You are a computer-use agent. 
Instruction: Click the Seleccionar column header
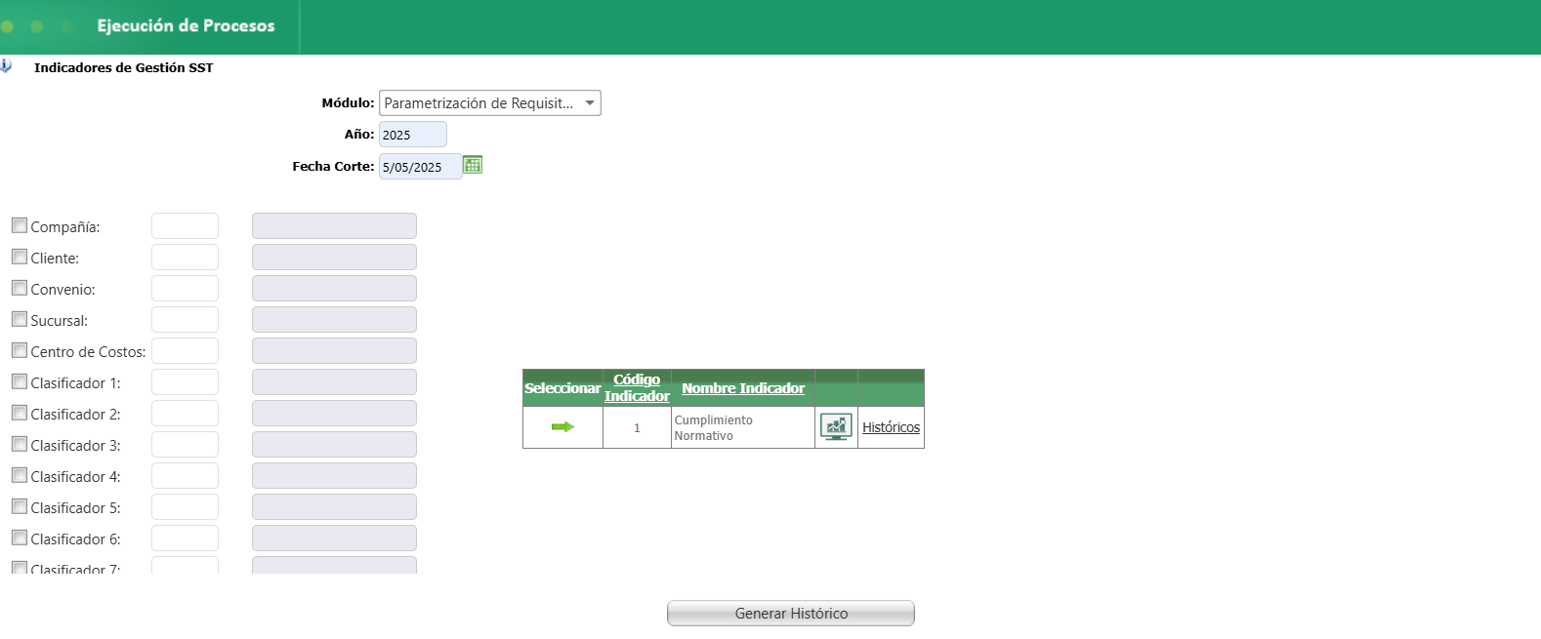[x=562, y=388]
